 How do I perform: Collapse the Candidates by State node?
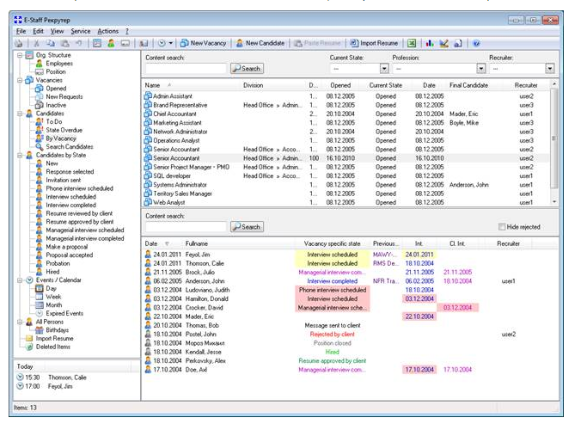(20, 155)
